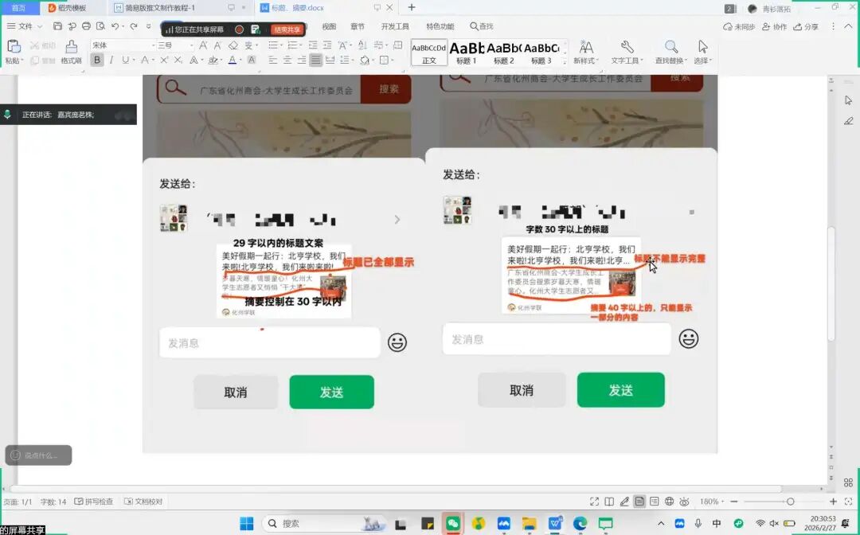Open the Special Features (特色功能) tab

coord(440,26)
